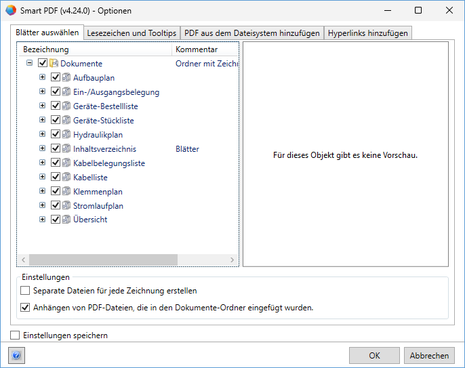Open the Hyperlinks hinzufügen tab
This screenshot has width=465, height=368.
pyautogui.click(x=367, y=33)
